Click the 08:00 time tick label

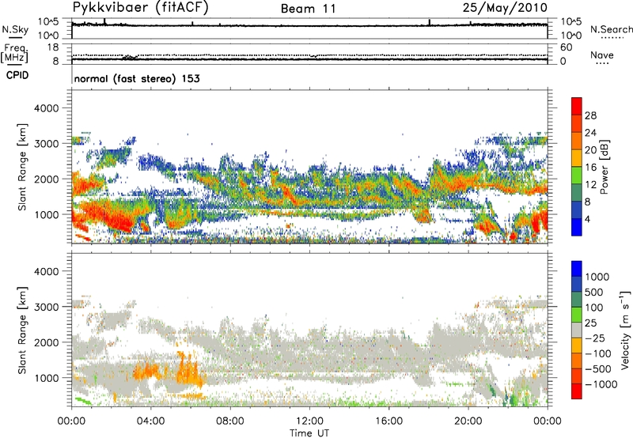(x=230, y=421)
